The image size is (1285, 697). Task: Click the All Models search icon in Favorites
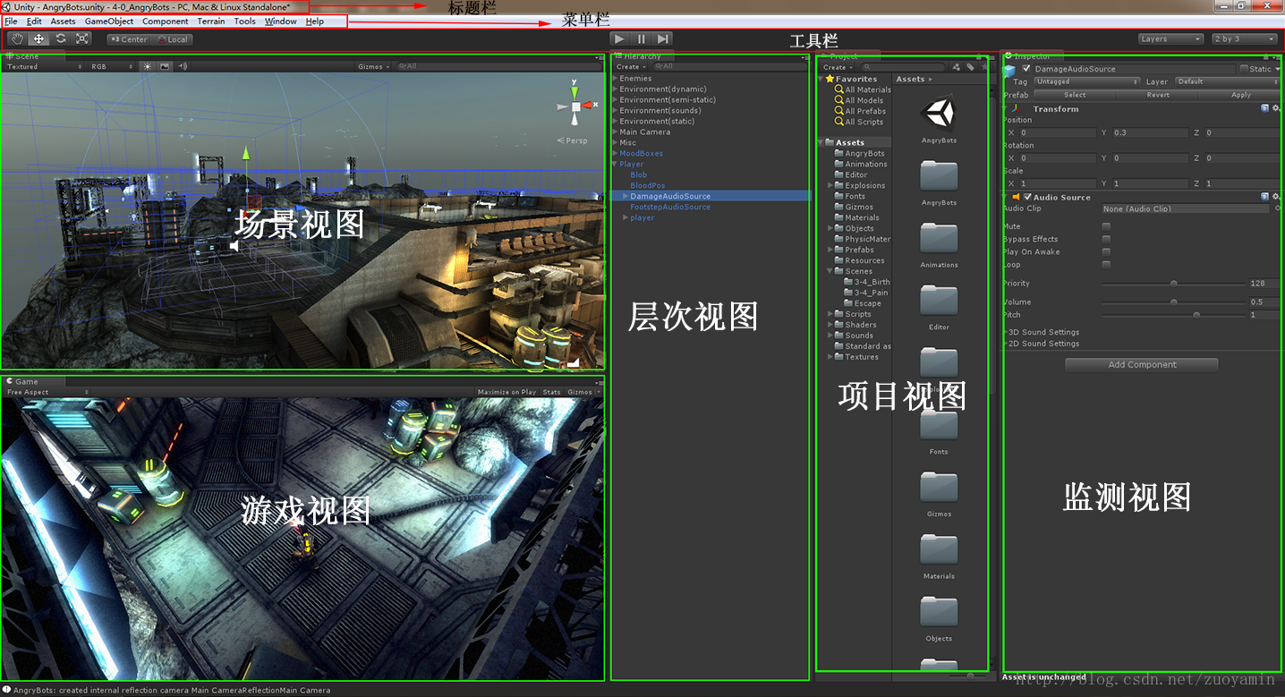tap(838, 100)
